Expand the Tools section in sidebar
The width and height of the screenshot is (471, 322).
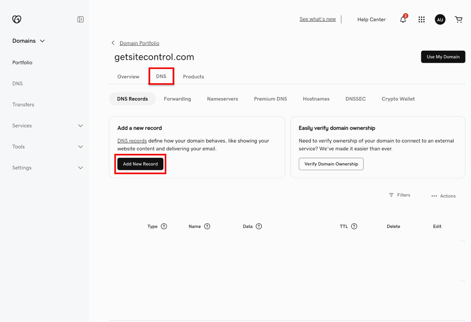pos(81,147)
